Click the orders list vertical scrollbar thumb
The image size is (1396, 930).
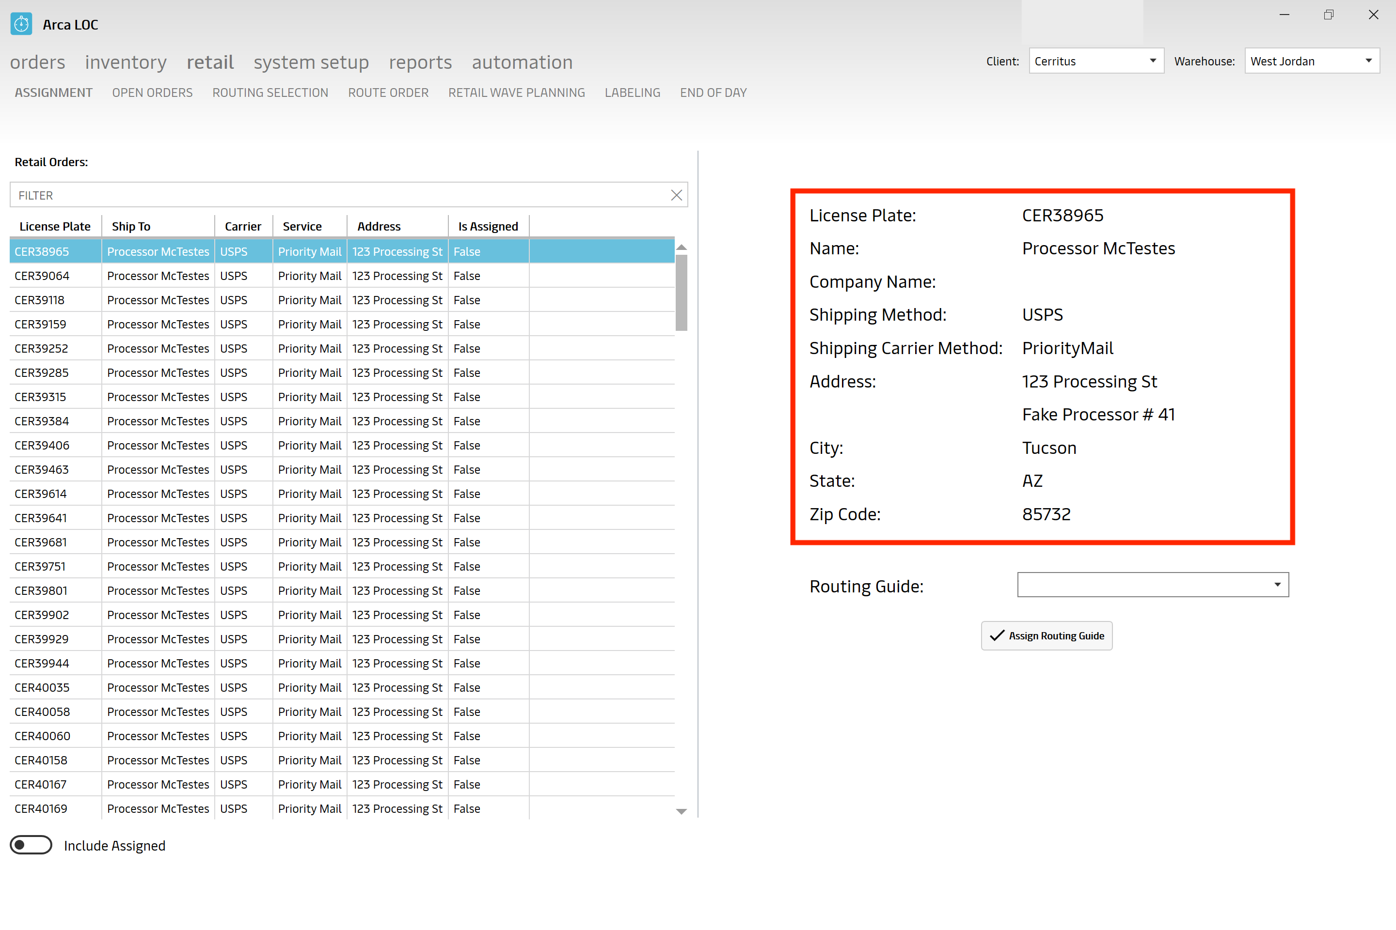coord(682,293)
